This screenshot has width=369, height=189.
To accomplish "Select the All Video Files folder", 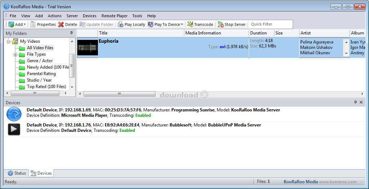I will pyautogui.click(x=40, y=48).
